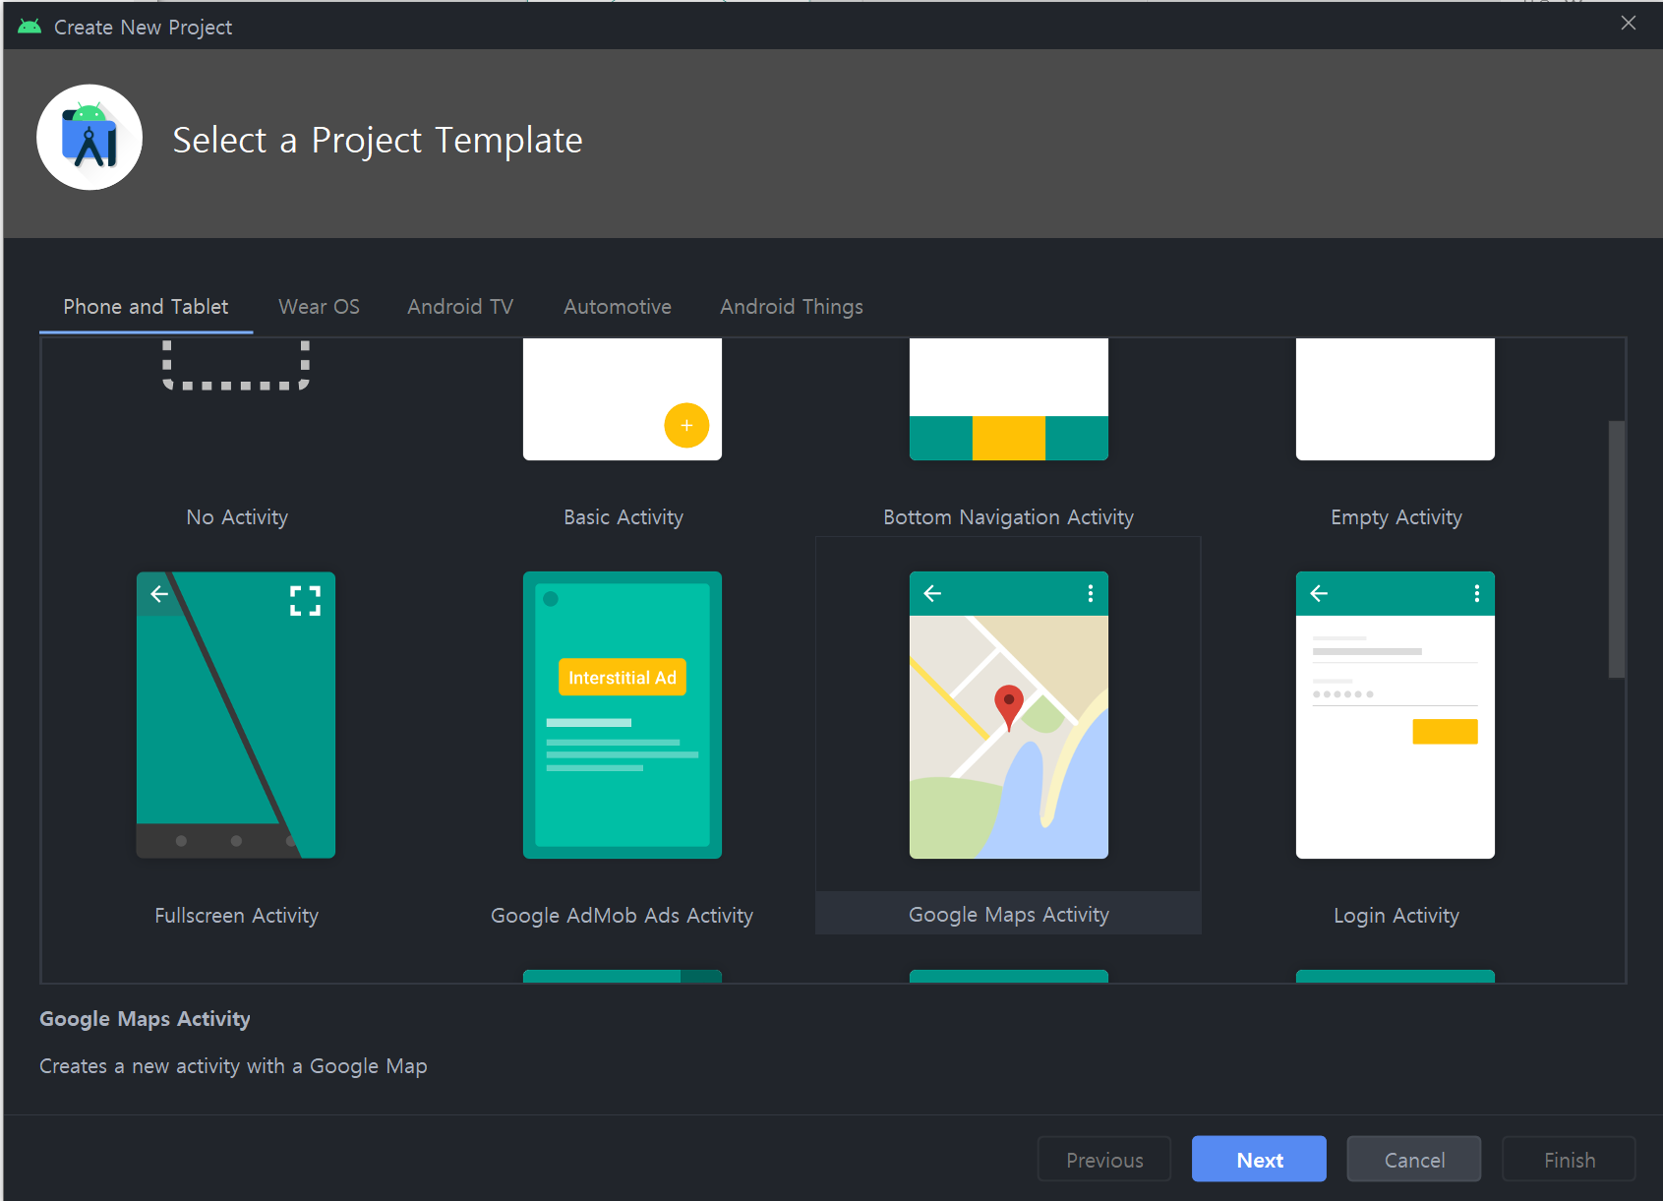Close the Create New Project dialog
Image resolution: width=1663 pixels, height=1201 pixels.
coord(1629,23)
